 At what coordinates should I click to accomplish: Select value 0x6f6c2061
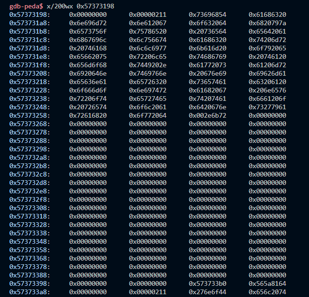pos(148,107)
